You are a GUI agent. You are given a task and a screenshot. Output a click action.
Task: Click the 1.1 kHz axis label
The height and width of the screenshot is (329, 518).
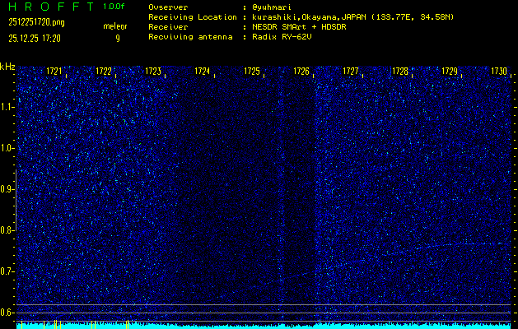(7, 107)
